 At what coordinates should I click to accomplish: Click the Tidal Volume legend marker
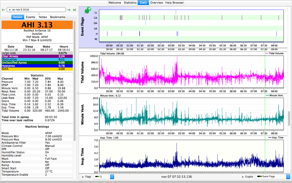coord(266,53)
